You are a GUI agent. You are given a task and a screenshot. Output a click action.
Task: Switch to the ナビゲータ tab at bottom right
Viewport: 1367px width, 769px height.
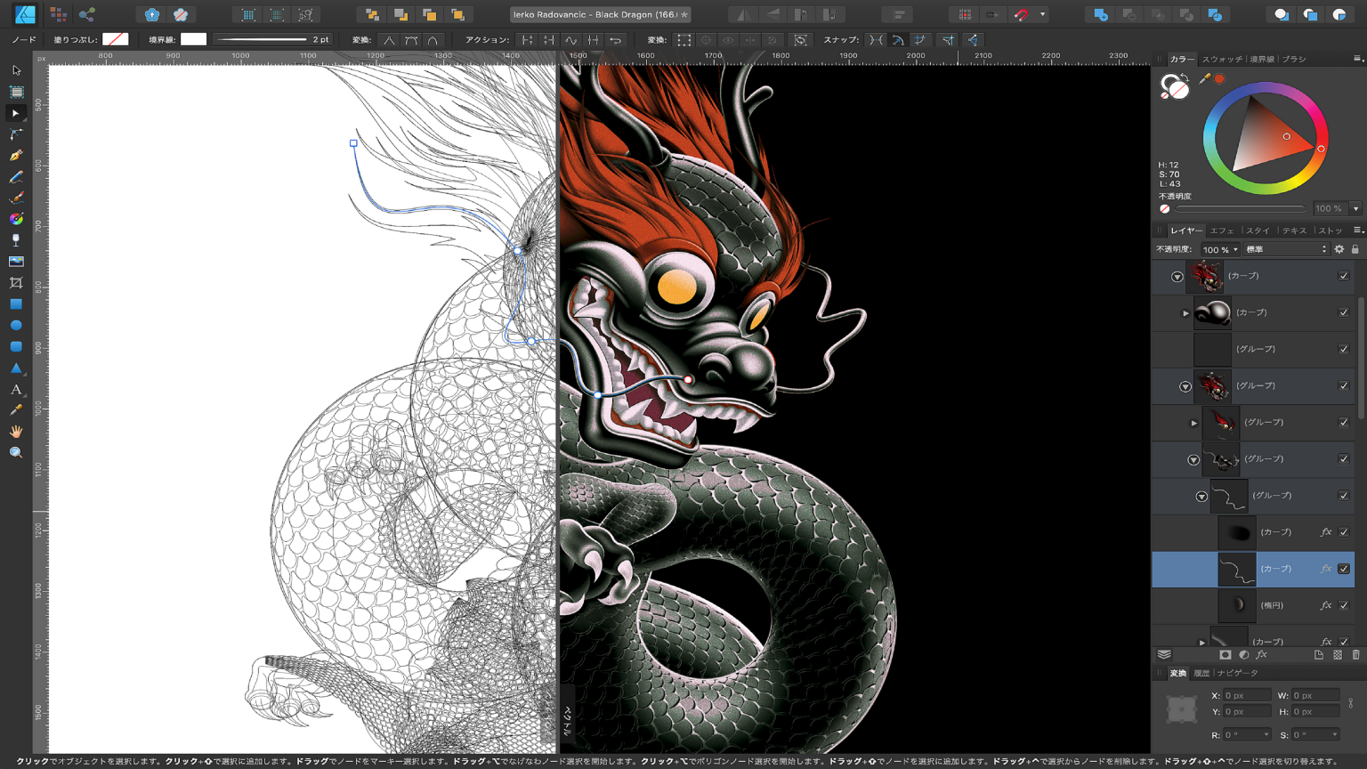pyautogui.click(x=1238, y=673)
